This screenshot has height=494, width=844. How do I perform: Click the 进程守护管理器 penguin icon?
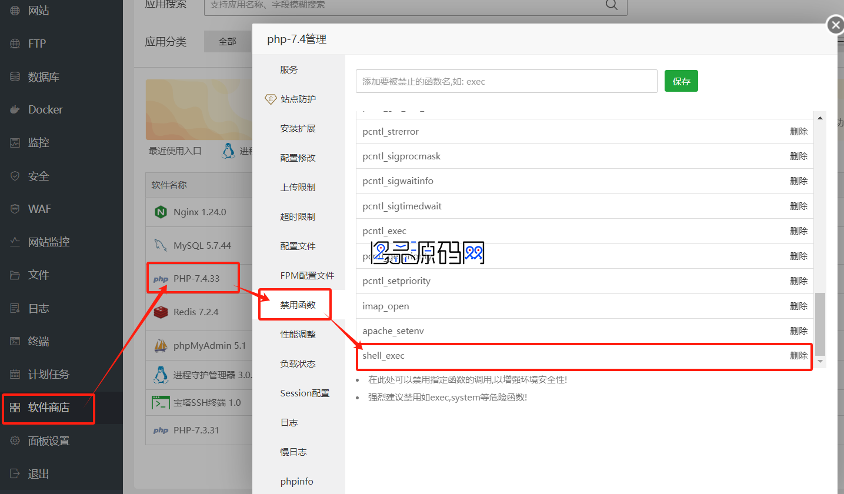click(161, 375)
